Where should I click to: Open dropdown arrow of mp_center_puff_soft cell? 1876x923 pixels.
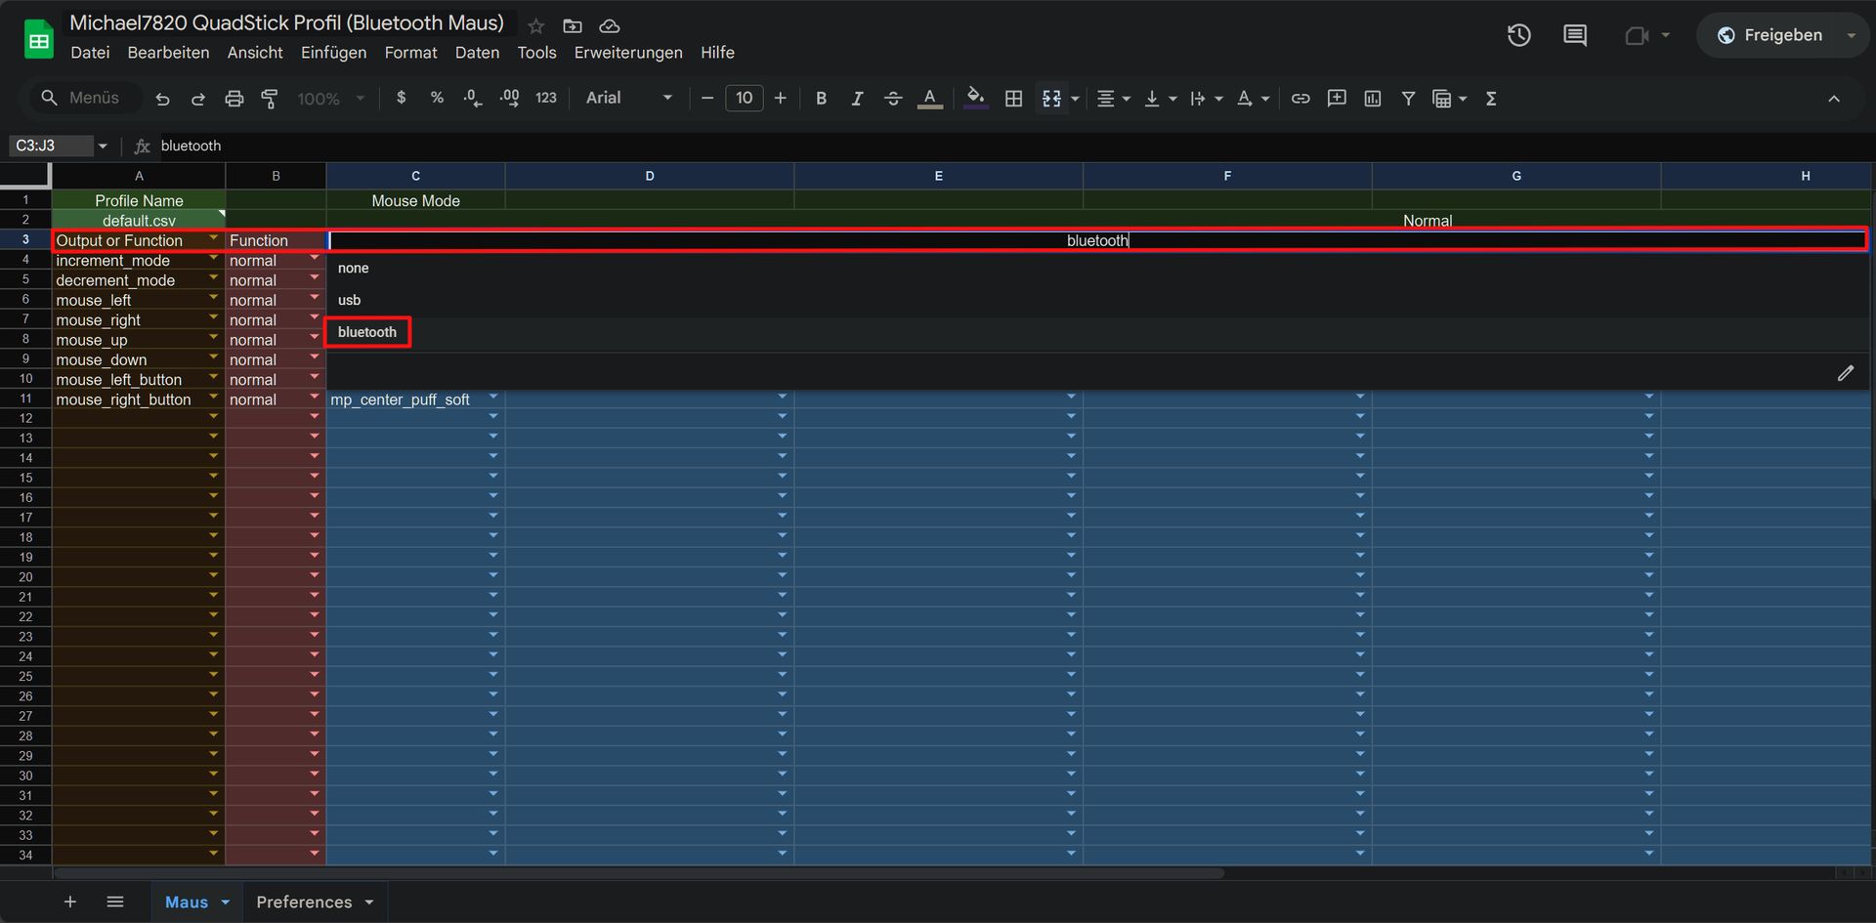point(493,398)
